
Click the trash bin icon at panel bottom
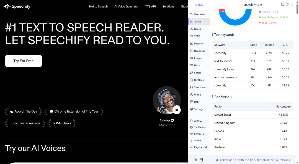point(202,160)
